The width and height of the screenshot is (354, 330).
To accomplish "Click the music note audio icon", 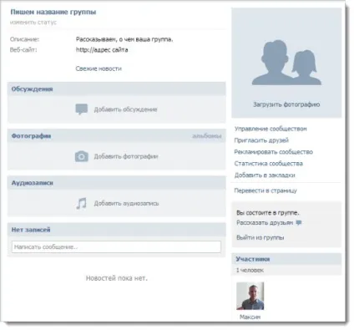I will tap(81, 203).
